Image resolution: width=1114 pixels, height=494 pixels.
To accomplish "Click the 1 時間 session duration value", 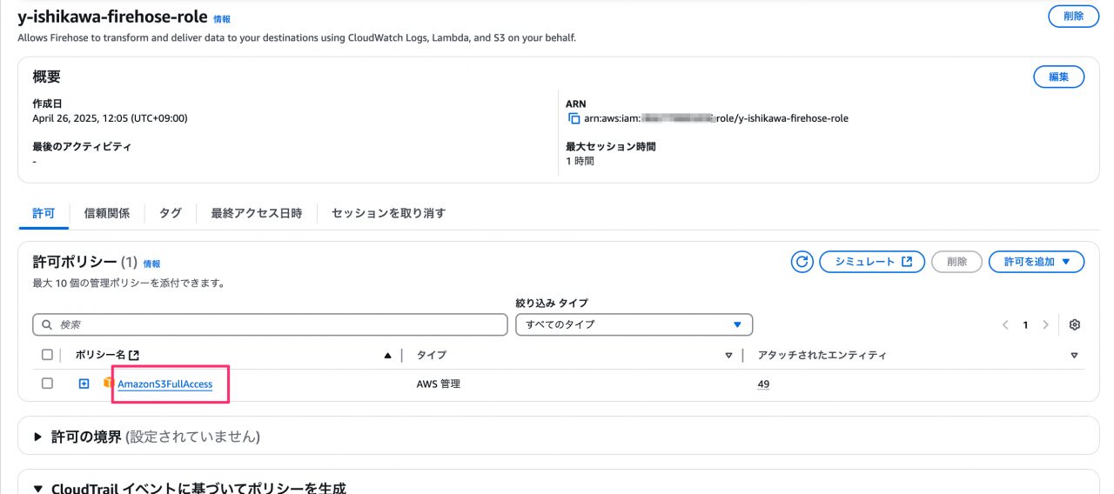I will point(580,161).
